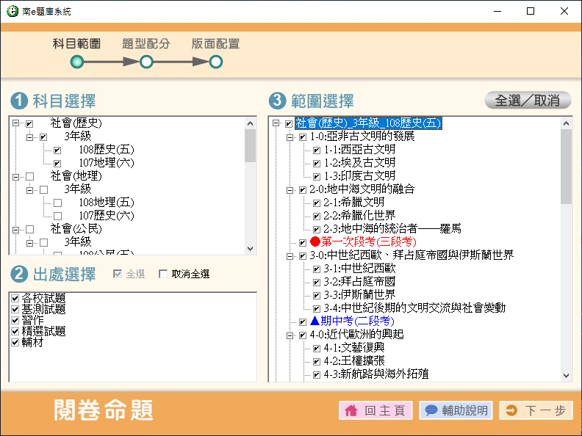Click the 題型配分 step circle indicator
The height and width of the screenshot is (436, 582).
(x=146, y=62)
